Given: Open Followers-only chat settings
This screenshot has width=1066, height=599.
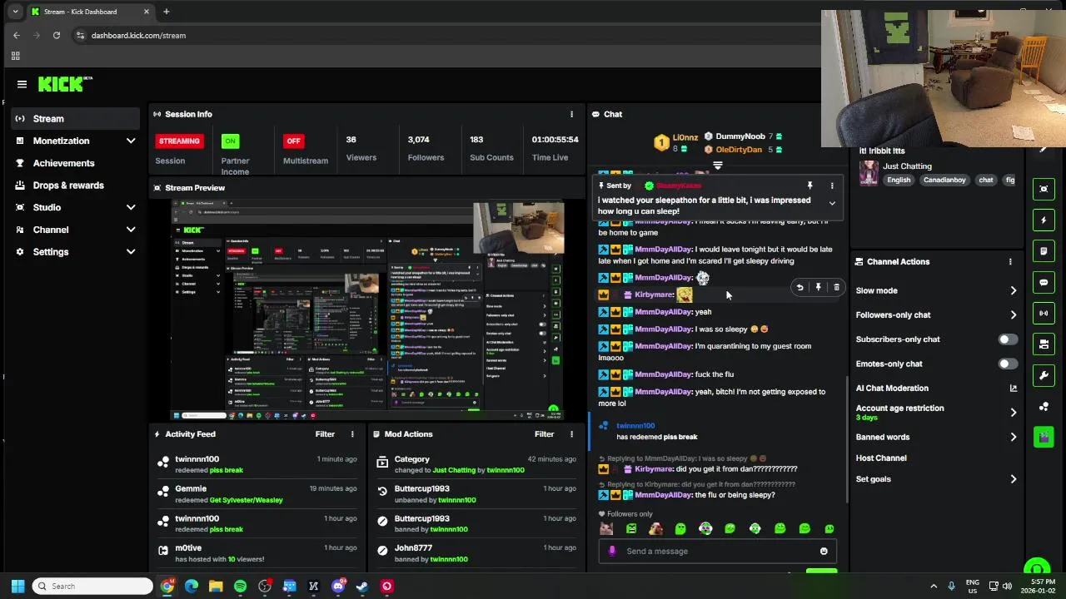Looking at the screenshot, I should (936, 315).
